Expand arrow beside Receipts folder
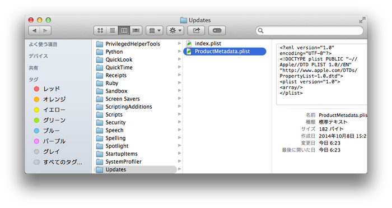Image resolution: width=392 pixels, height=208 pixels. coord(180,75)
